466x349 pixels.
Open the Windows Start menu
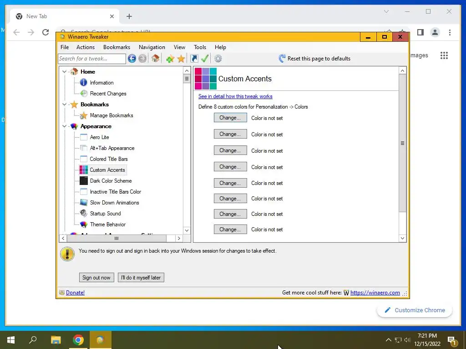point(11,340)
